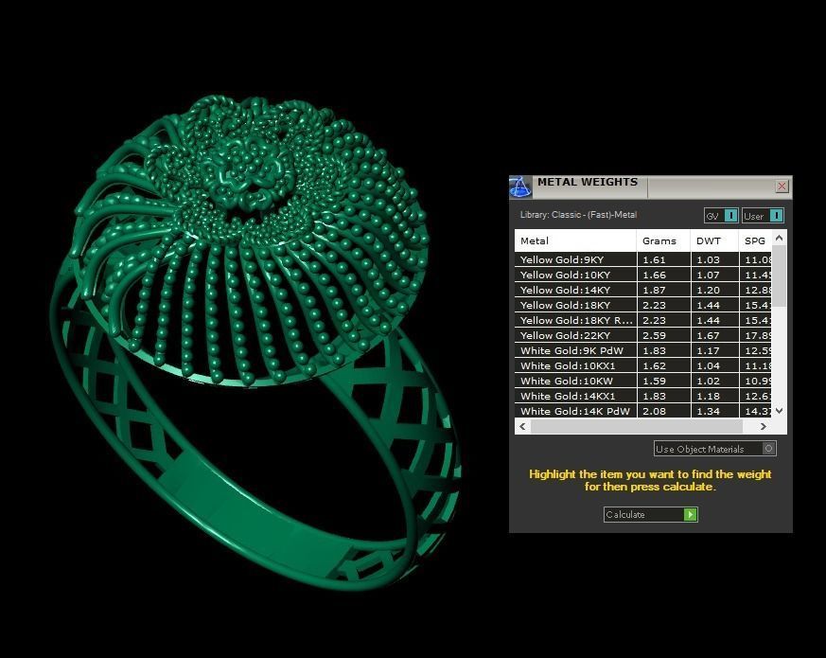Screen dimensions: 826x658
Task: Enable the Use Object Materials option
Action: (x=715, y=449)
